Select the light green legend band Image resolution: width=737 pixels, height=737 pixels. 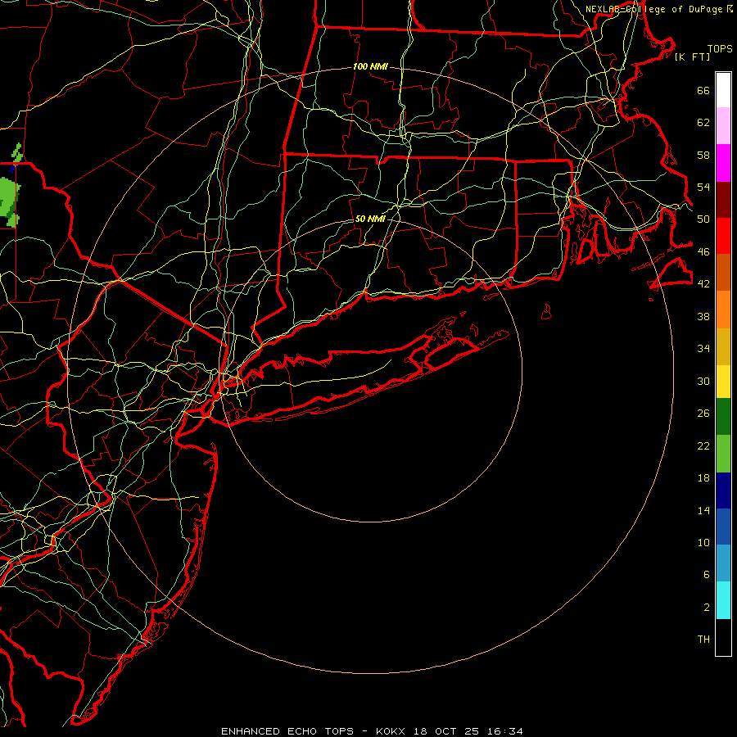tap(723, 454)
